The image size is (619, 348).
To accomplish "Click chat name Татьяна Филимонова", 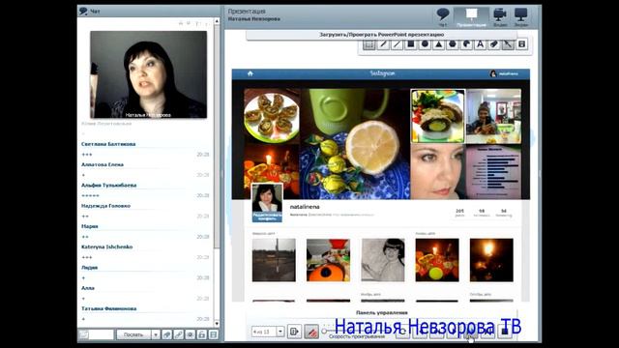I will tap(109, 308).
